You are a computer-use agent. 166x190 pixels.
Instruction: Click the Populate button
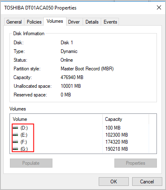click(x=31, y=163)
